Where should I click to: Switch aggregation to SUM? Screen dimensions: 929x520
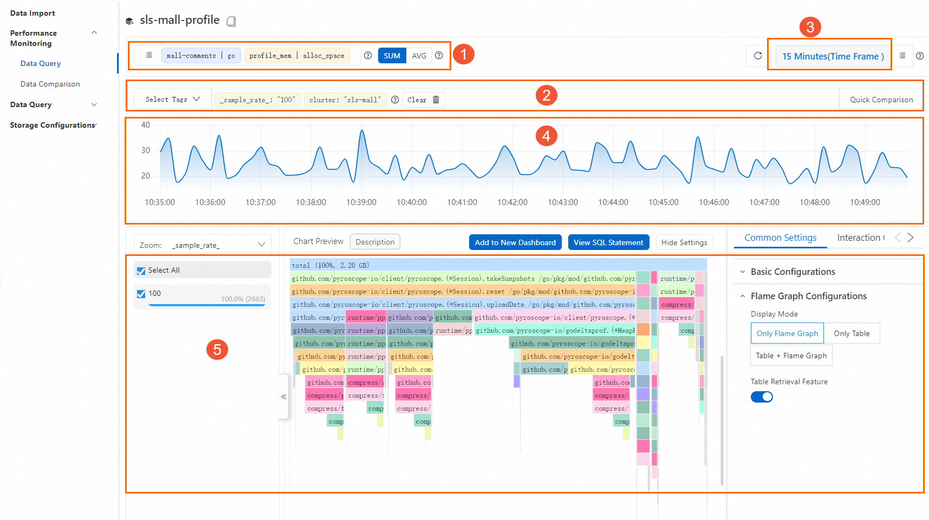point(392,56)
